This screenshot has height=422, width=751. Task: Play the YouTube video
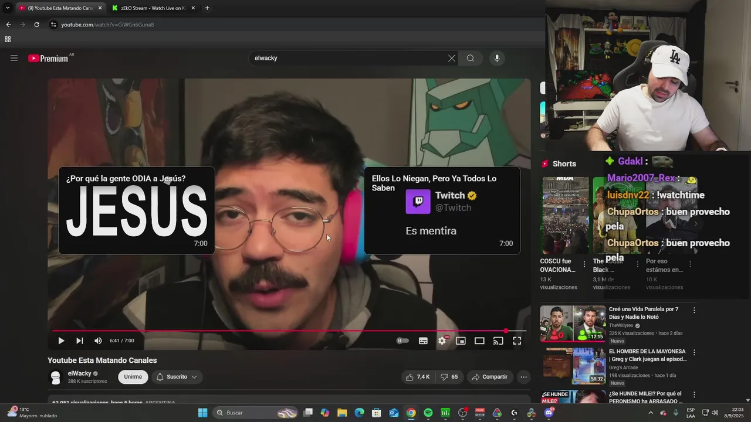(x=61, y=341)
